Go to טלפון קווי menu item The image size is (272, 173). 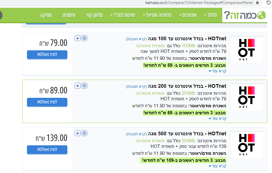(x=95, y=15)
